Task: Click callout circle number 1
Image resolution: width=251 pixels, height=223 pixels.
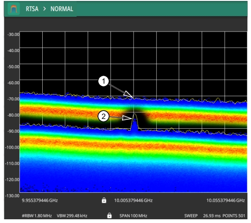Action: [103, 81]
